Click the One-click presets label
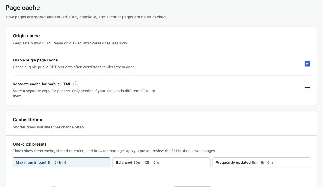Viewport: 323px width, 187px height. click(30, 144)
